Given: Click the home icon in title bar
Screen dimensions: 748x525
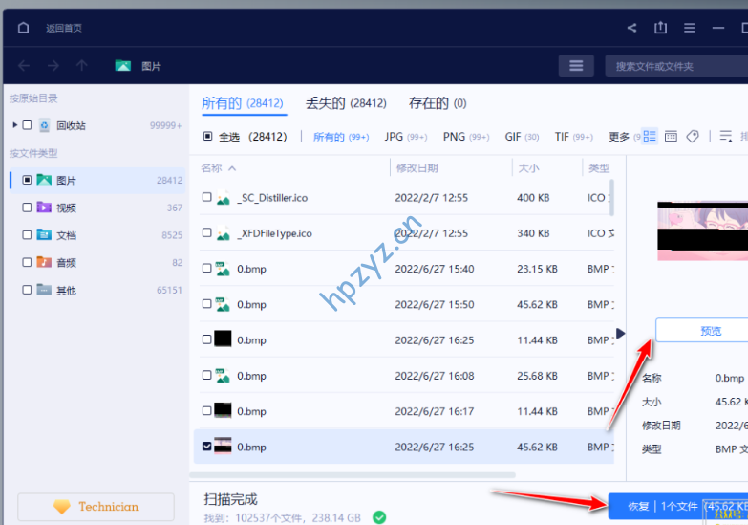Looking at the screenshot, I should tap(24, 28).
